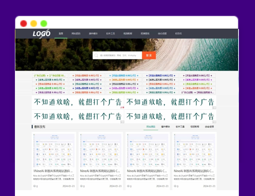Screen dimensions: 255x196
Task: Open the 首页 navigation menu item
Action: (x=61, y=34)
